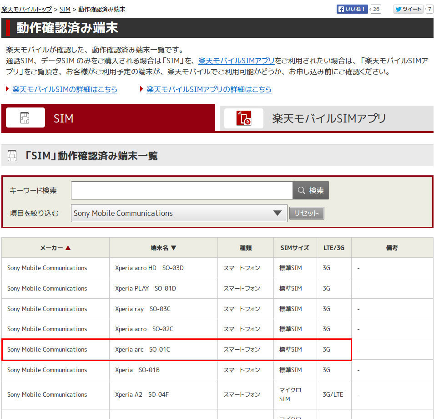
Task: Click the 検索 button
Action: tap(311, 190)
